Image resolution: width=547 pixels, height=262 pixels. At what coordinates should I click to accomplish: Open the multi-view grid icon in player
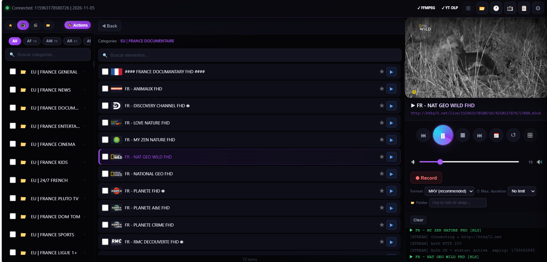(530, 135)
